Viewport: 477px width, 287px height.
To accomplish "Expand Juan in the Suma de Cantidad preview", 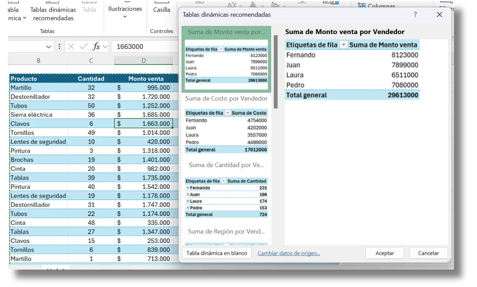I will coord(188,194).
